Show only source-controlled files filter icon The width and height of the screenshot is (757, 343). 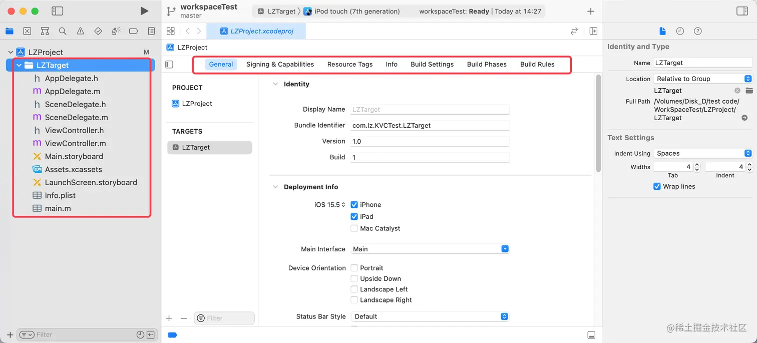151,334
